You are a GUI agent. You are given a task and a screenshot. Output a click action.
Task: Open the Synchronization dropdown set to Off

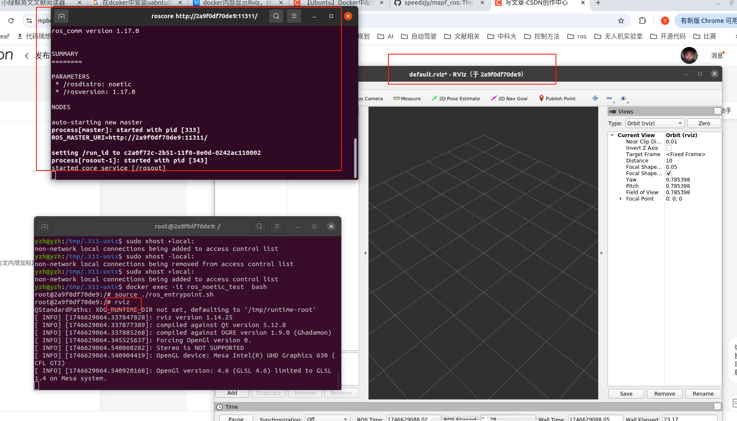[327, 419]
